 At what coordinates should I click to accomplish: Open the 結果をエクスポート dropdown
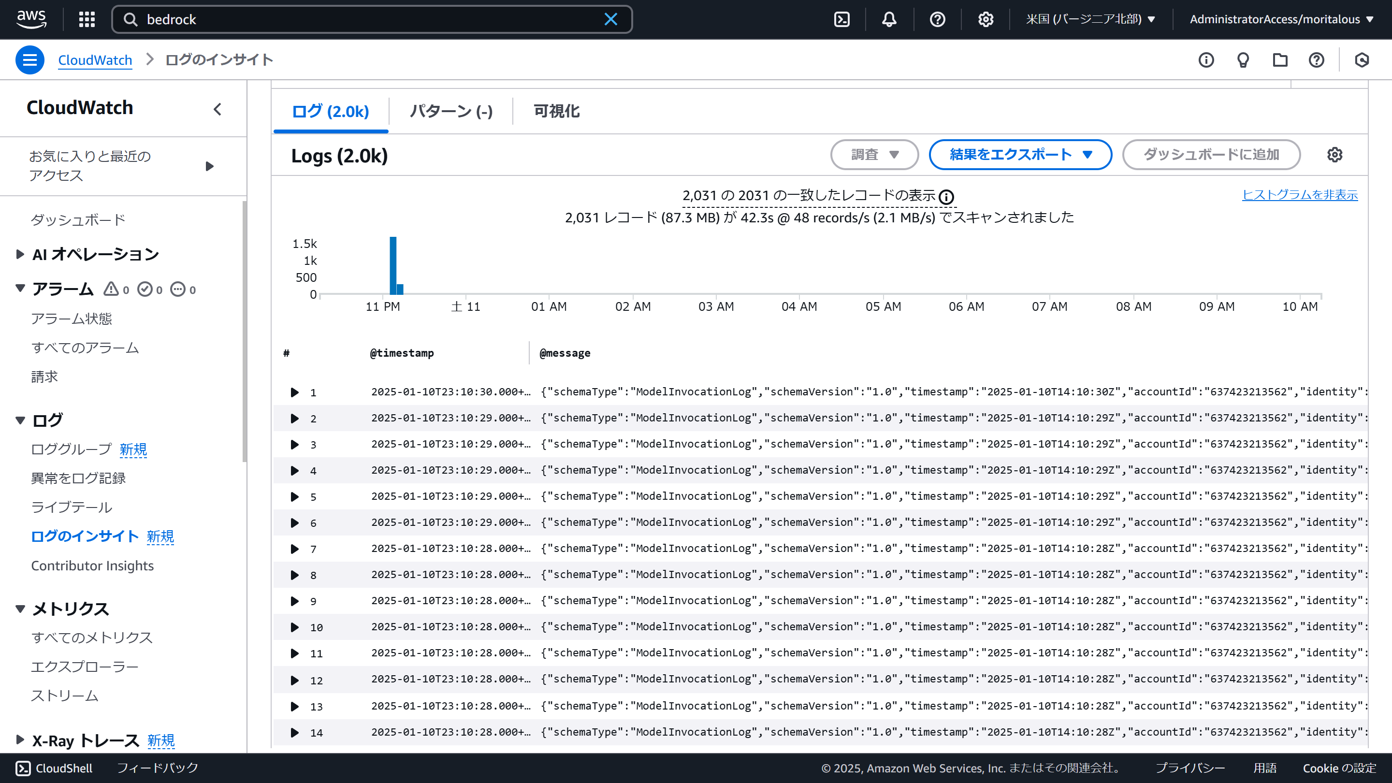point(1020,155)
